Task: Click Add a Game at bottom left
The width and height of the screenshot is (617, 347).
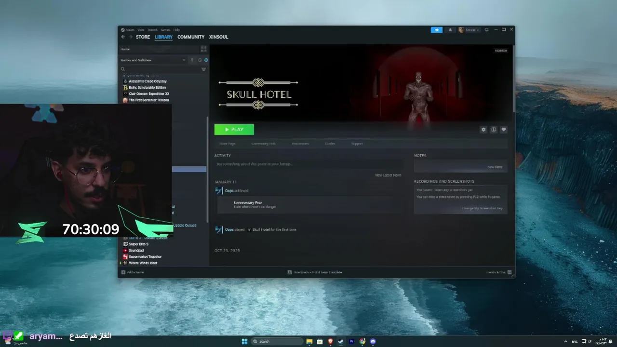Action: click(133, 272)
